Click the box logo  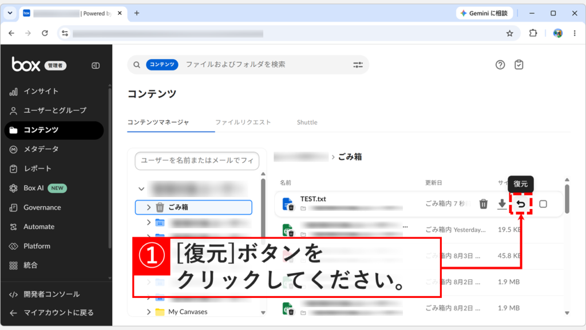[26, 64]
